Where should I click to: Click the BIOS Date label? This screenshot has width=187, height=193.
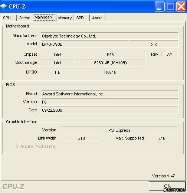click(33, 110)
